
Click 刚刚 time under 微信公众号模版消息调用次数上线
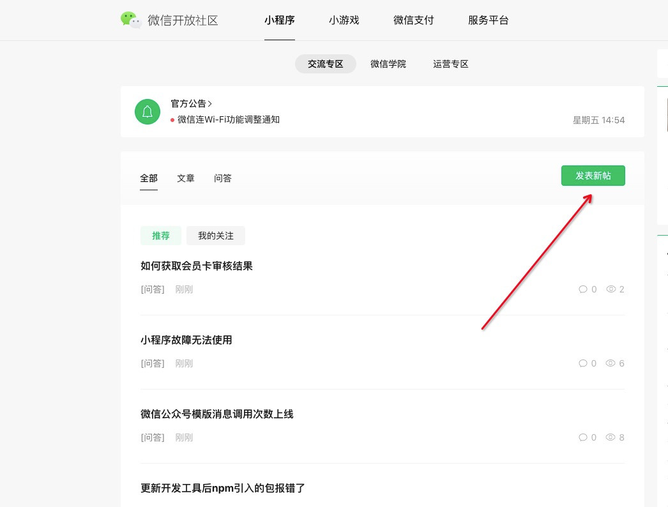[x=184, y=437]
